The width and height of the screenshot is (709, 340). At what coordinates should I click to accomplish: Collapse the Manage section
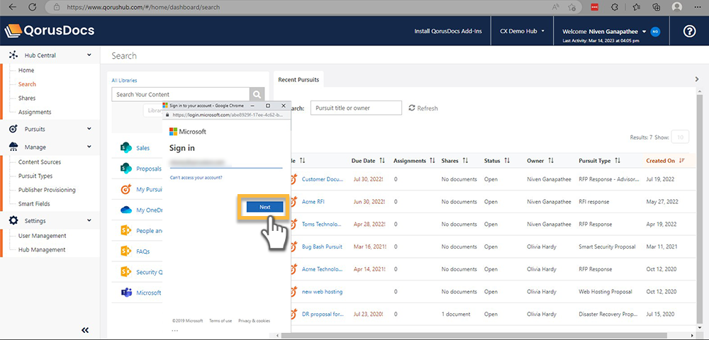(x=89, y=147)
